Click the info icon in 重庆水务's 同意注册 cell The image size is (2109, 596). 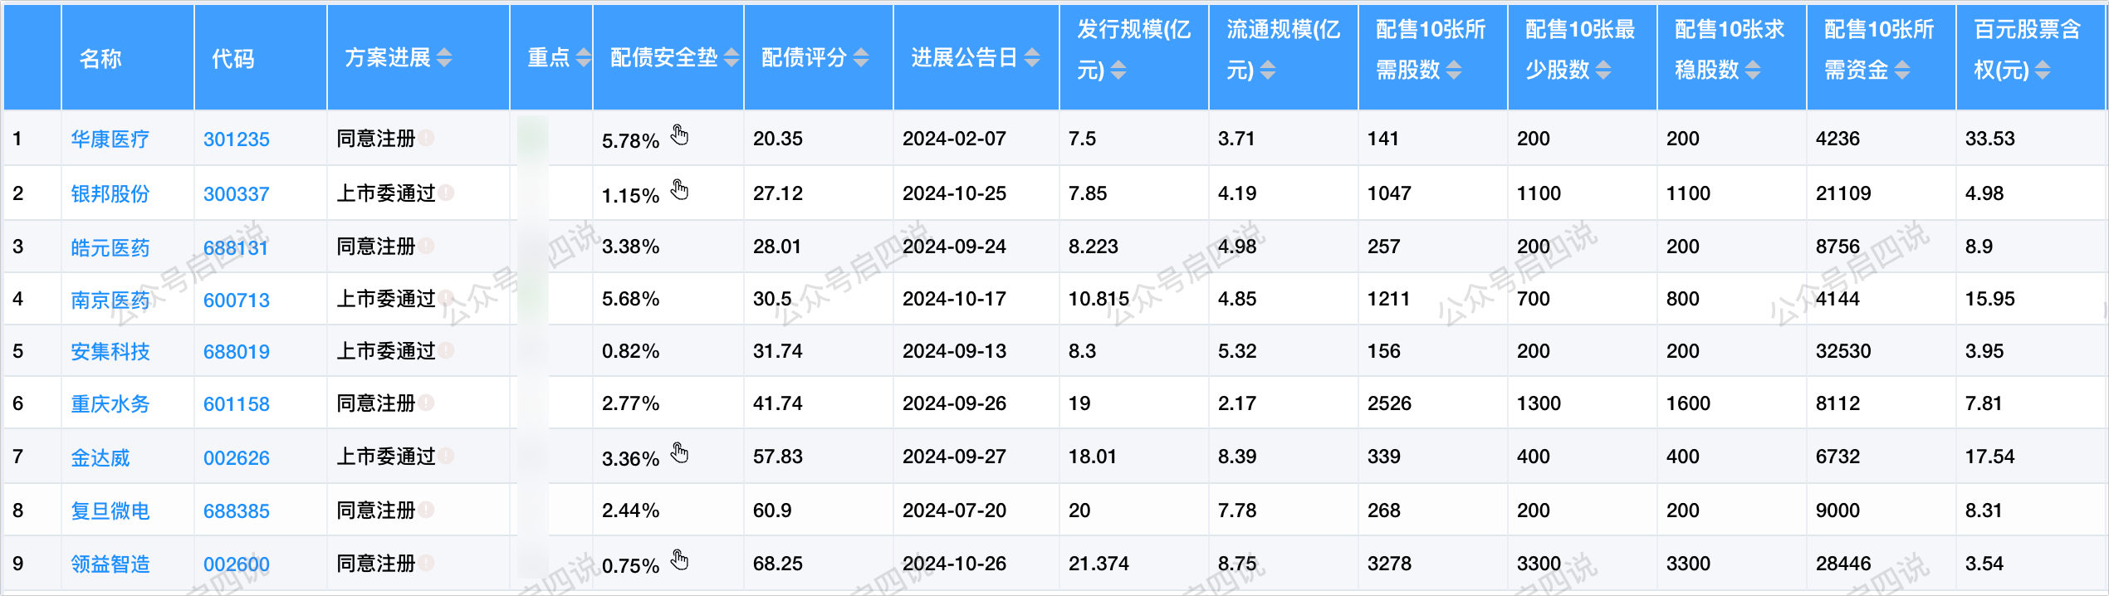[x=427, y=403]
